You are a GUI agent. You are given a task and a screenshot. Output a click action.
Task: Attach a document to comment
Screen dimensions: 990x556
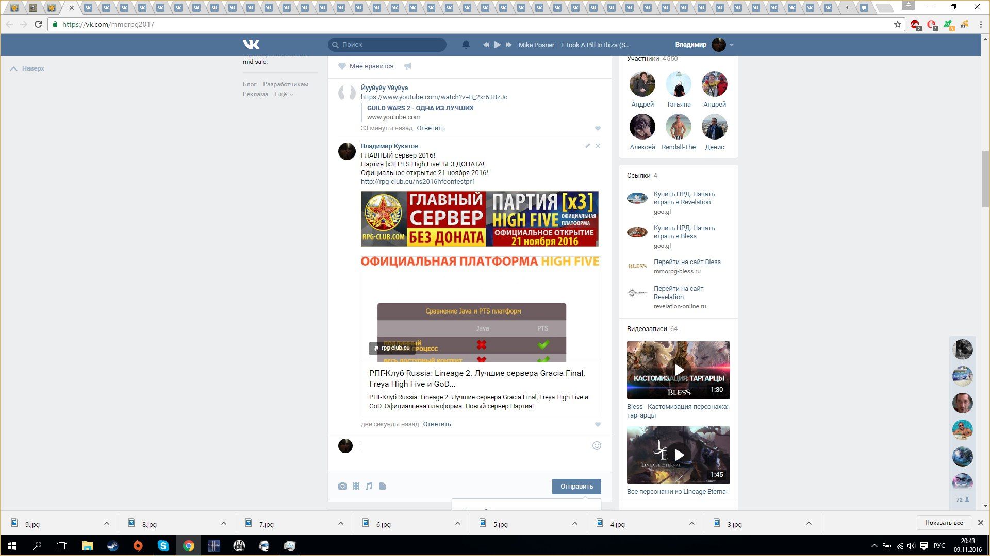coord(383,486)
